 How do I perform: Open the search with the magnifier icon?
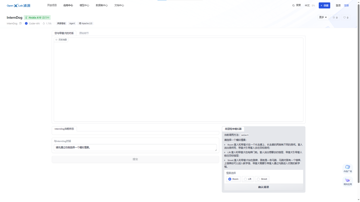[x=293, y=5]
